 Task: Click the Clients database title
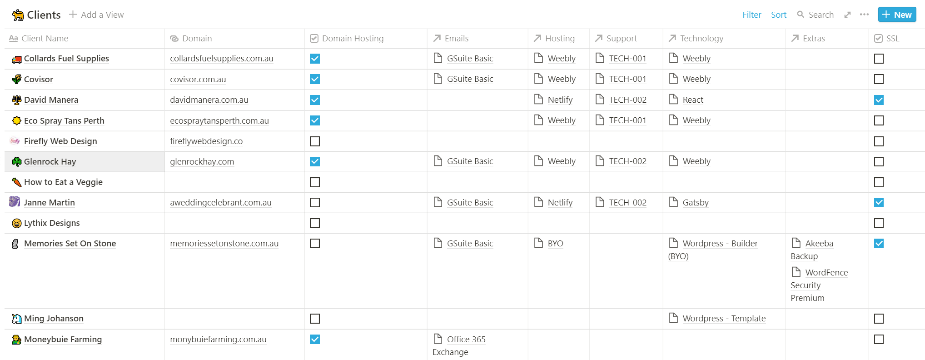pos(44,15)
